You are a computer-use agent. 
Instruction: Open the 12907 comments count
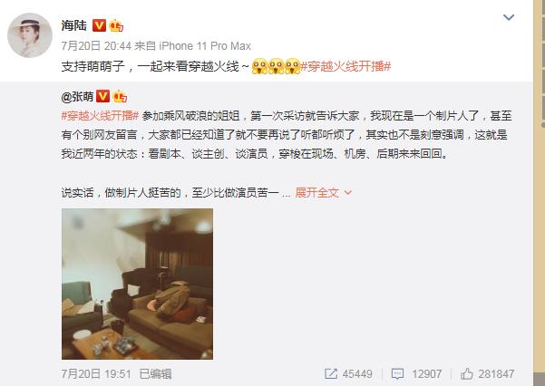click(x=426, y=374)
